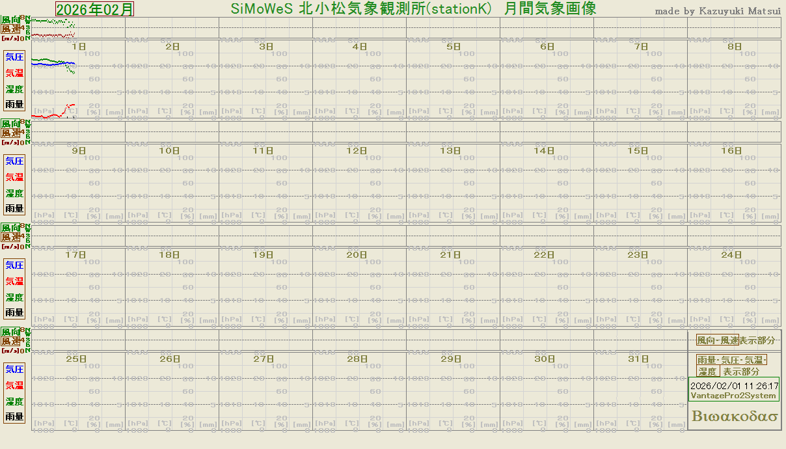Click the blue 気圧 label beside the 1日 row
This screenshot has width=786, height=449.
pyautogui.click(x=14, y=57)
